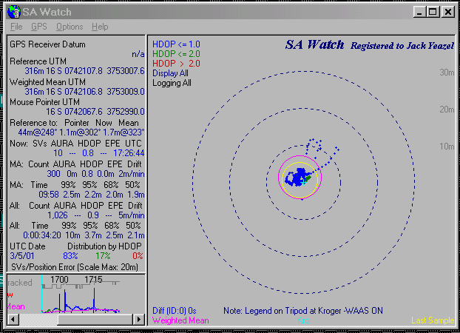460x333 pixels.
Task: Open the Options menu
Action: (x=70, y=27)
